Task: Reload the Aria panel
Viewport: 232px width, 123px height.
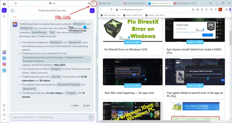Action: pos(16,3)
